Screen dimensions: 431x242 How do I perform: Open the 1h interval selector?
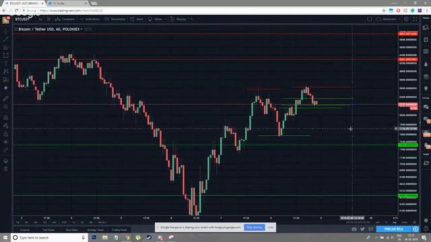coord(40,19)
